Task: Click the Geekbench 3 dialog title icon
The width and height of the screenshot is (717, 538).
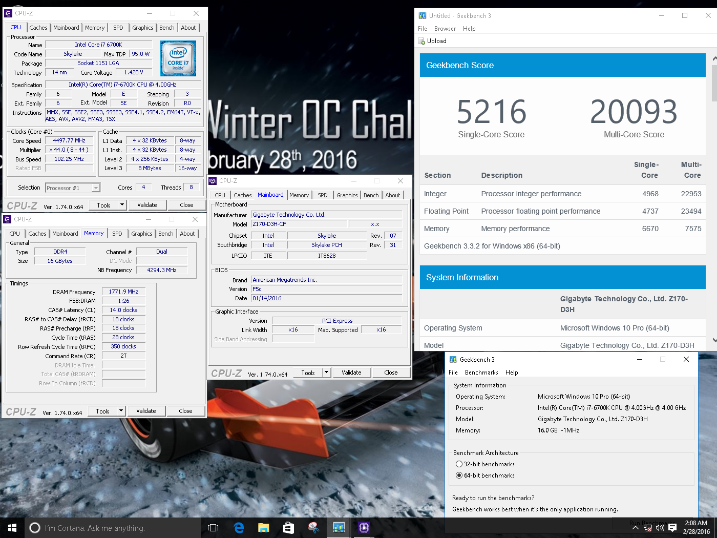Action: [x=453, y=360]
